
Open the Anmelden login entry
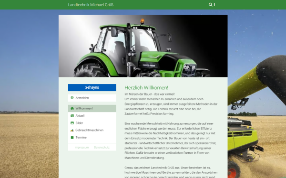click(x=92, y=98)
